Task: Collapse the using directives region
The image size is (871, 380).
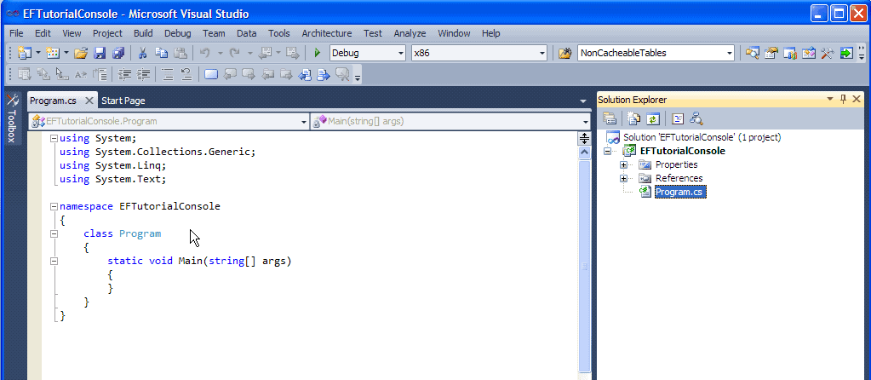Action: (x=54, y=138)
